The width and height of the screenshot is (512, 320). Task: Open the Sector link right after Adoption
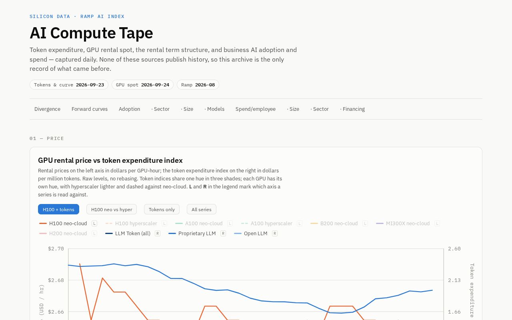[160, 109]
